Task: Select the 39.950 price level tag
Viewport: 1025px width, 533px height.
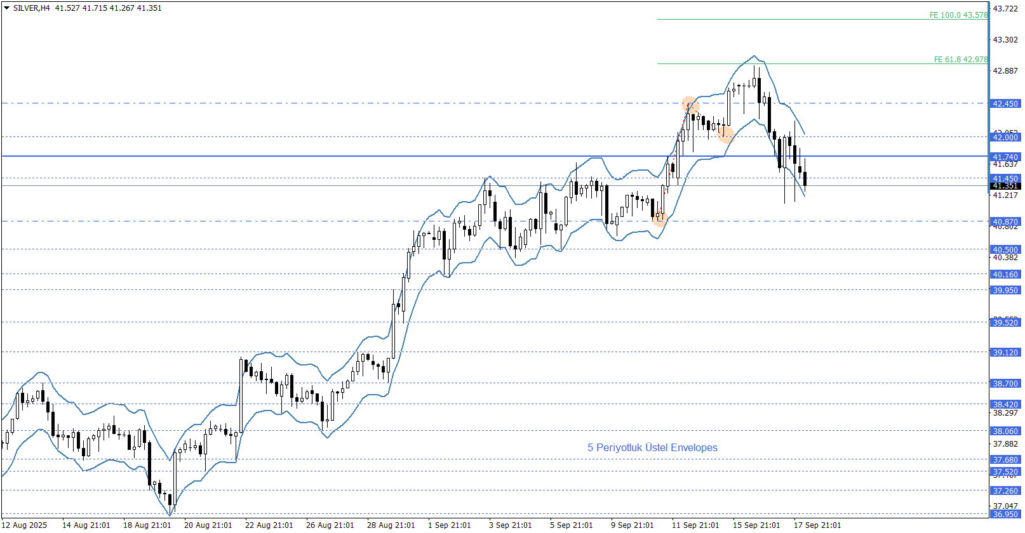Action: [x=1005, y=291]
